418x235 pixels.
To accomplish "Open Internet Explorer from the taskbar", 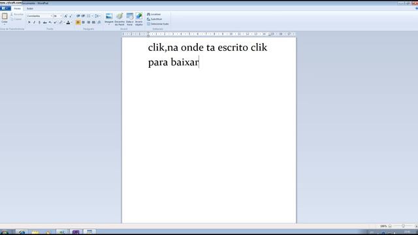I will pyautogui.click(x=22, y=232).
